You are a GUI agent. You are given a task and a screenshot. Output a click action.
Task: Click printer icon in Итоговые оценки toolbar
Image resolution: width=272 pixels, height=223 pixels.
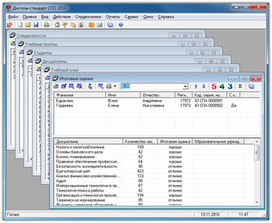pyautogui.click(x=109, y=86)
